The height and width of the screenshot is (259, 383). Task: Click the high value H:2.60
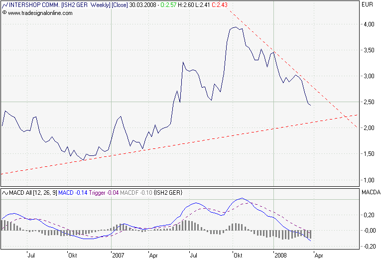pos(185,5)
